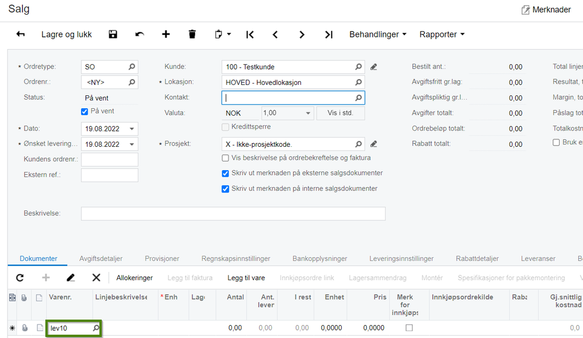Click Legg til faktura
583x338 pixels.
pyautogui.click(x=190, y=278)
